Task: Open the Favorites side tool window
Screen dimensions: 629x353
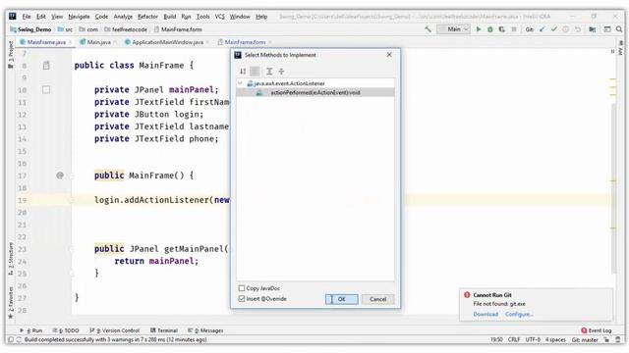Action: [11, 303]
